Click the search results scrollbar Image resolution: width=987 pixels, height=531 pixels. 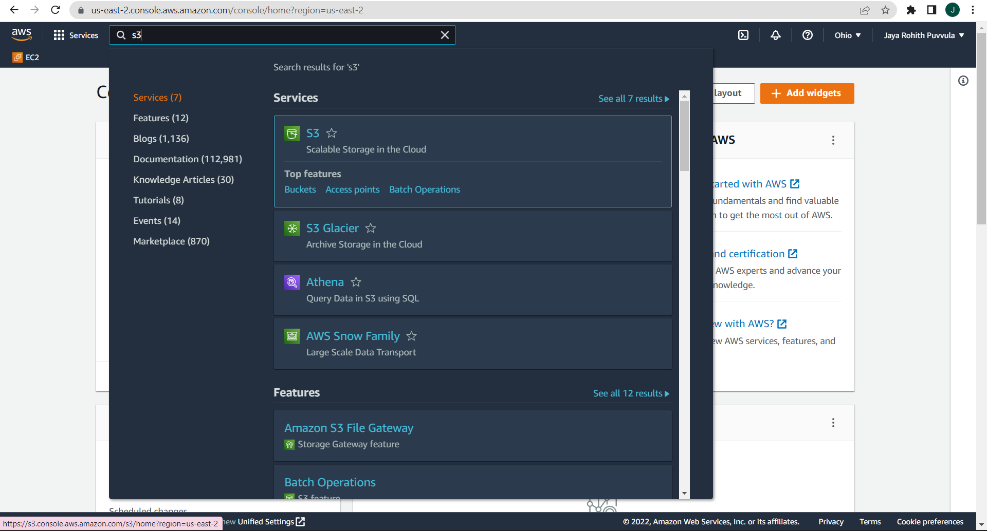pos(684,128)
